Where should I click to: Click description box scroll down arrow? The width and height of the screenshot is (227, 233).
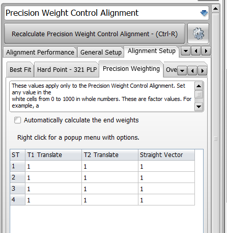pyautogui.click(x=198, y=107)
